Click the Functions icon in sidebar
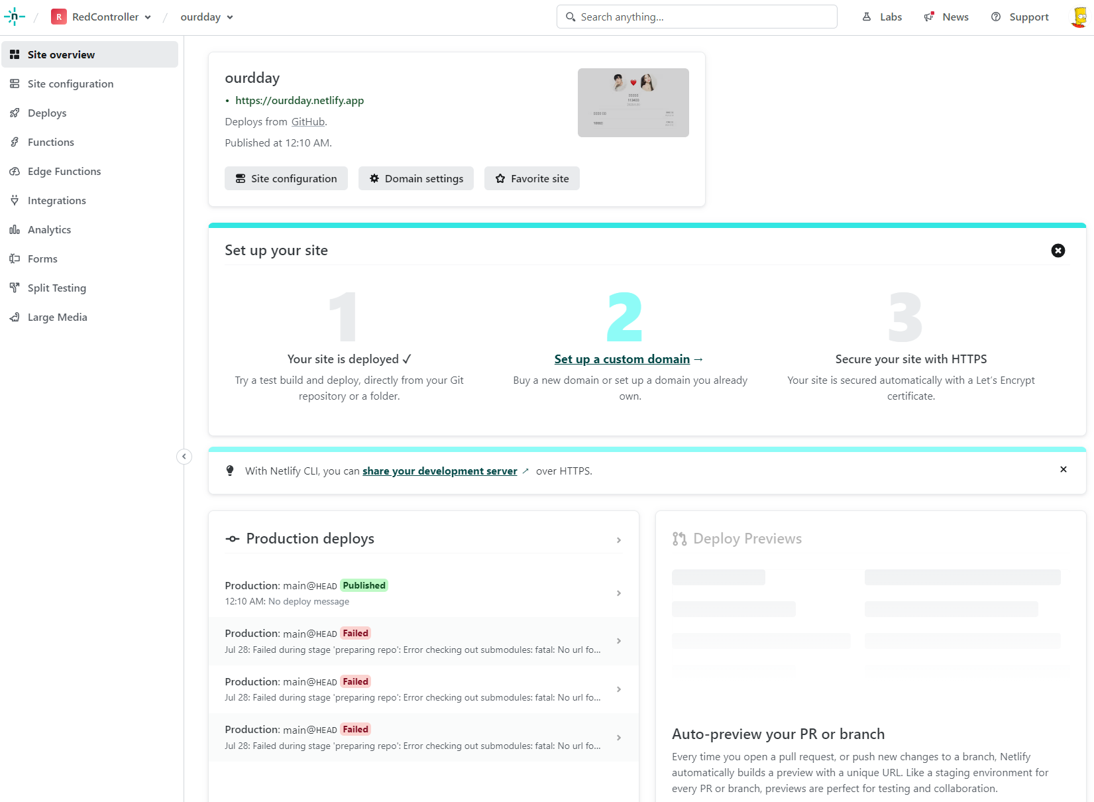 coord(15,142)
